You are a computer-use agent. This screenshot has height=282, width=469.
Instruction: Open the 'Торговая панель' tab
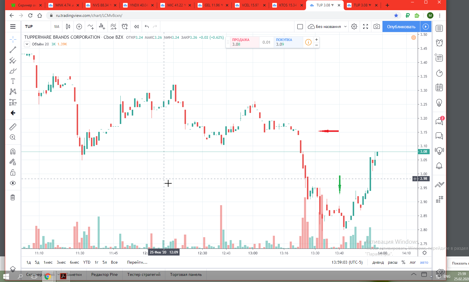186,274
